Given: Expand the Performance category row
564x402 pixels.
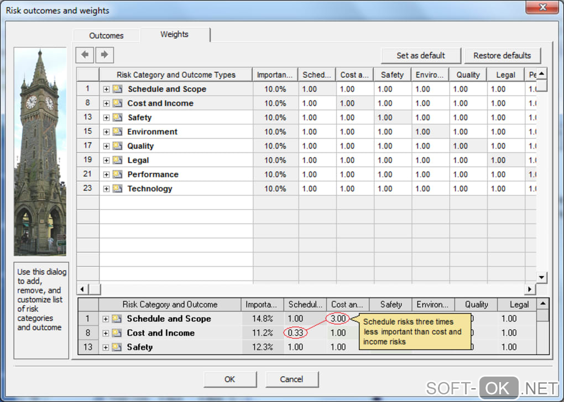Looking at the screenshot, I should 107,174.
